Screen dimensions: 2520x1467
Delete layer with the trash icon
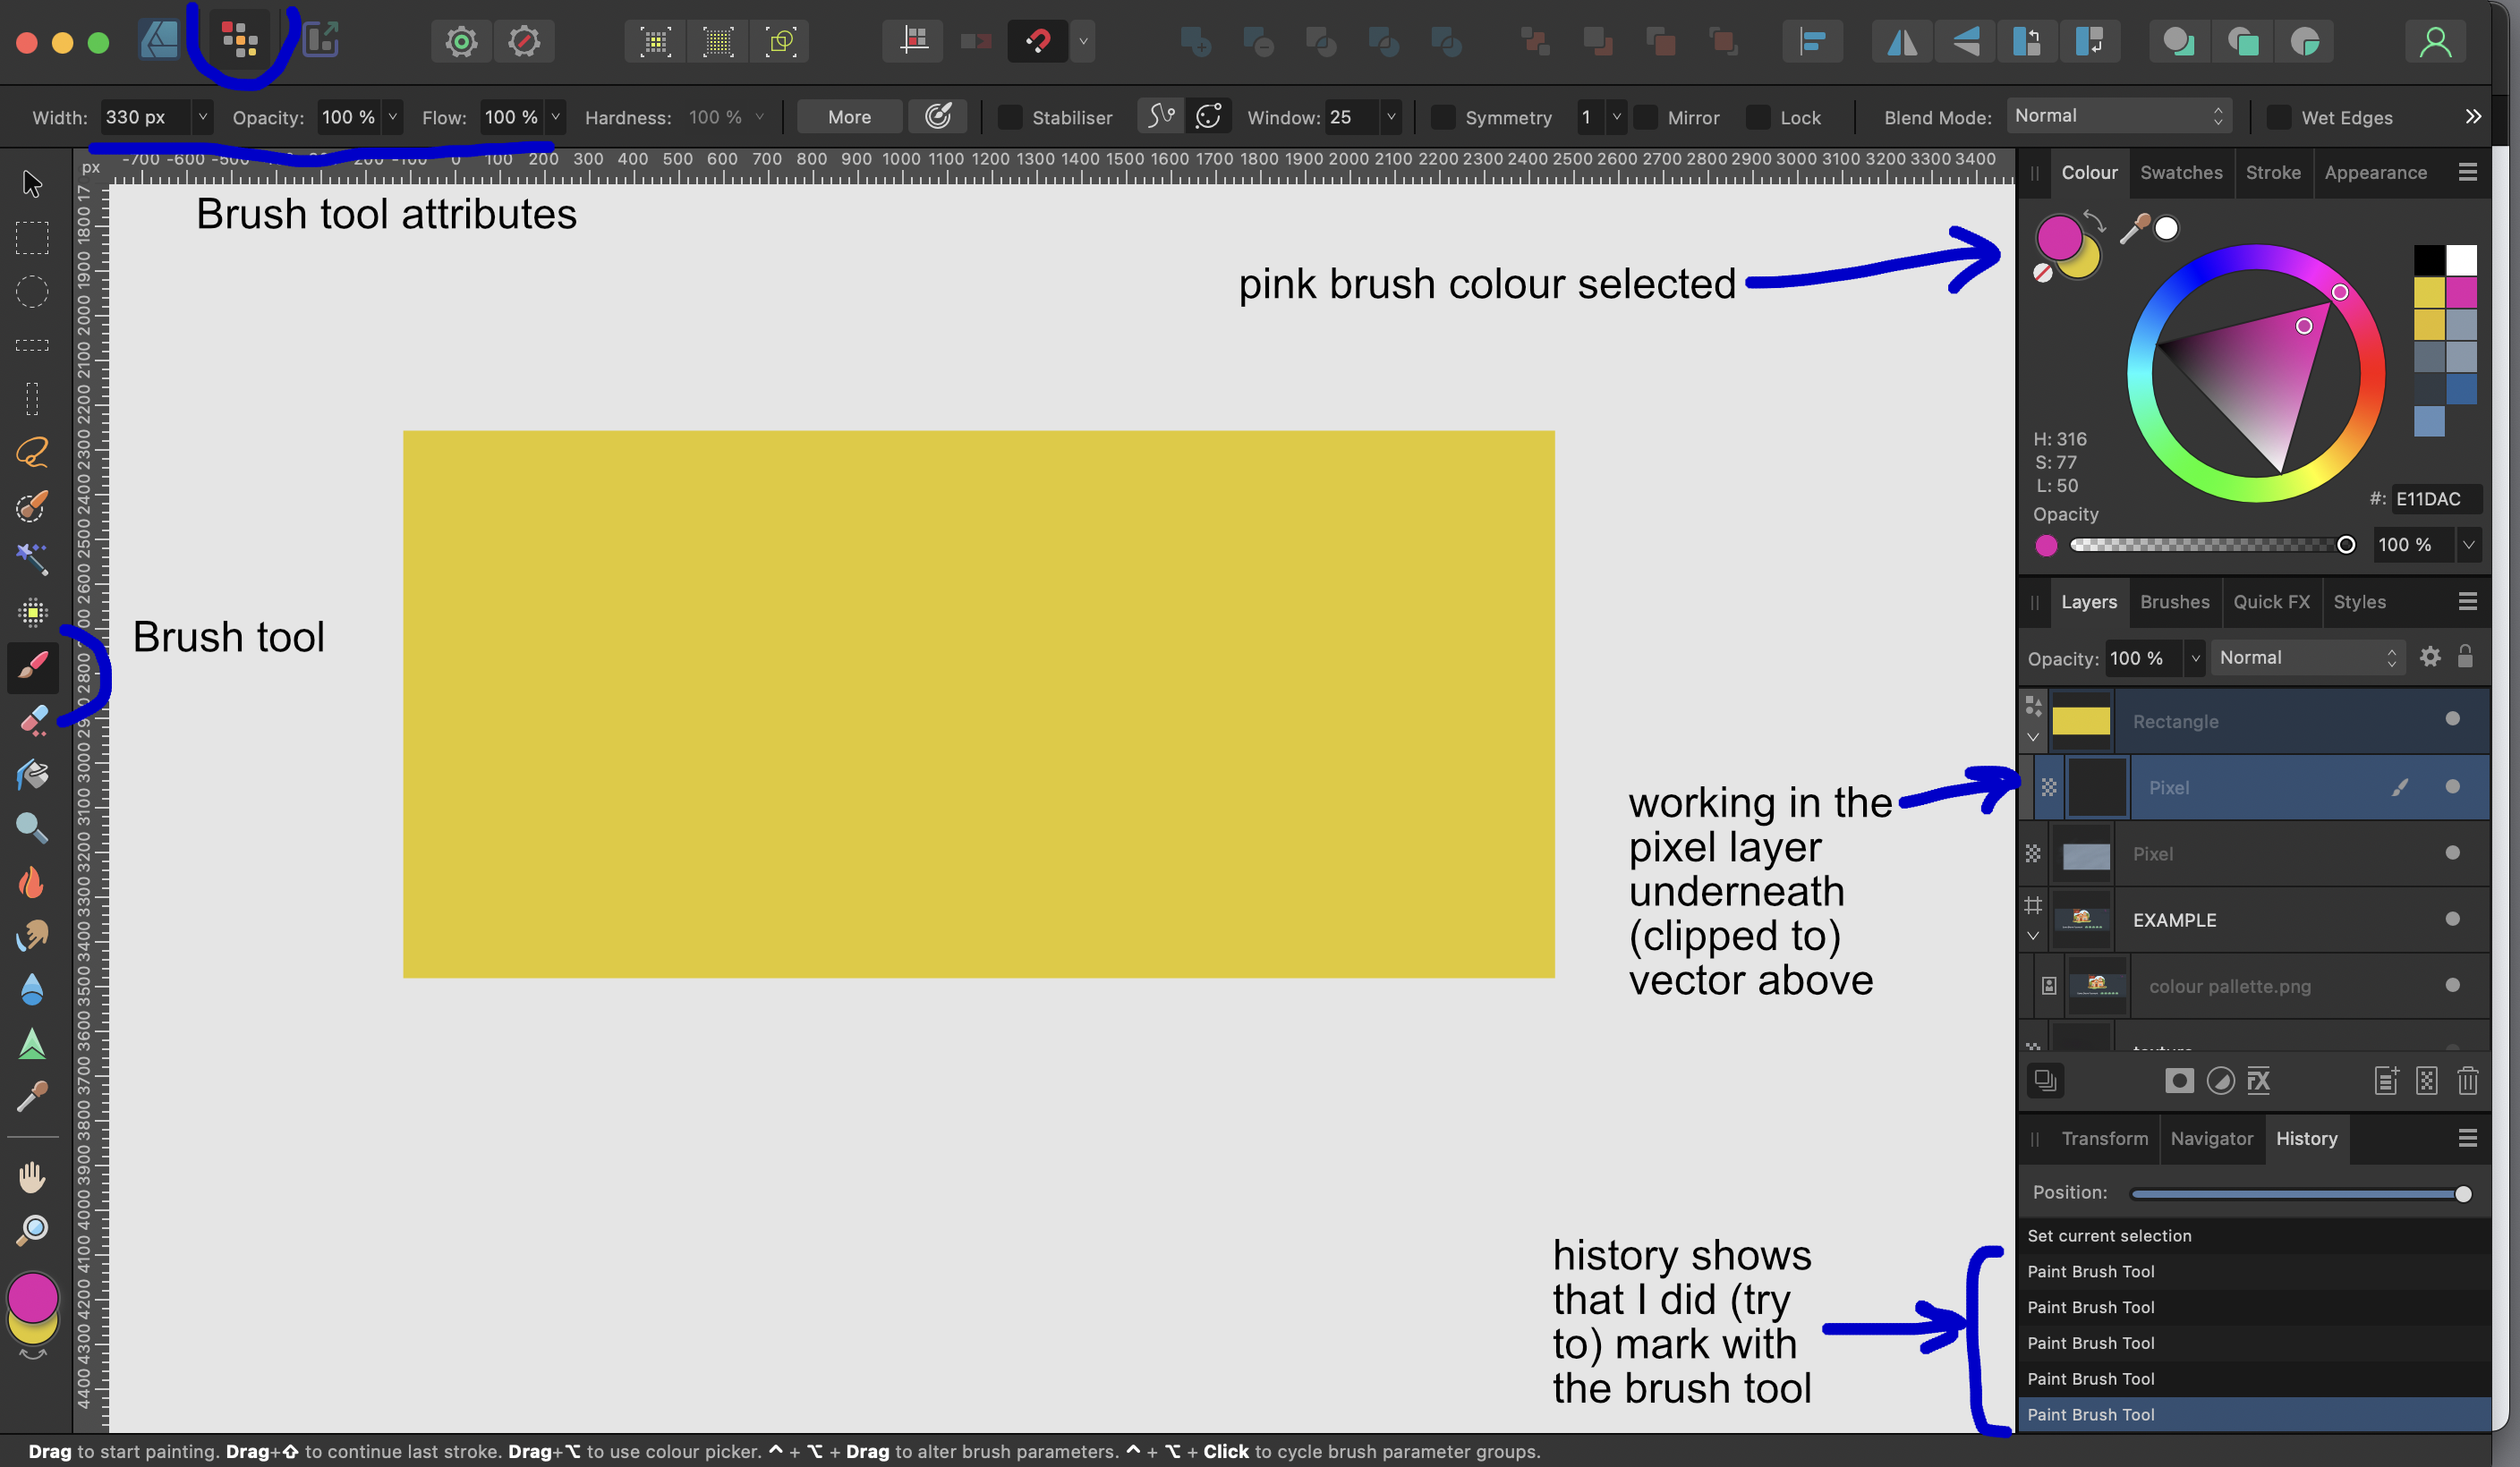click(2467, 1081)
